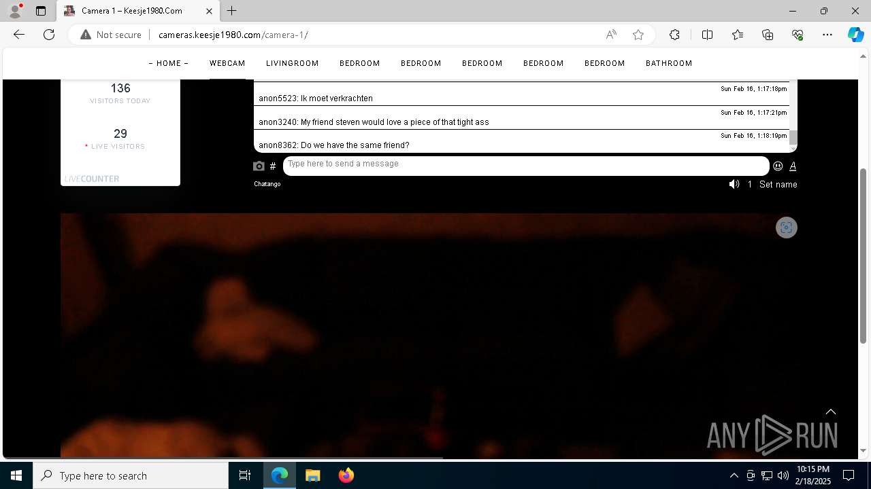Image resolution: width=871 pixels, height=489 pixels.
Task: Open the HOME menu item
Action: tap(169, 63)
